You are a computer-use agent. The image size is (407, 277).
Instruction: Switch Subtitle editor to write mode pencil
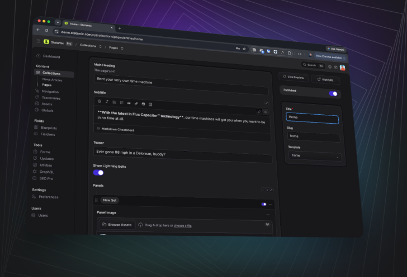259,112
